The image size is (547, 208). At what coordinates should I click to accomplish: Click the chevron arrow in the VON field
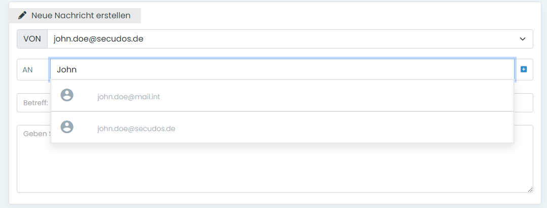[x=523, y=39]
